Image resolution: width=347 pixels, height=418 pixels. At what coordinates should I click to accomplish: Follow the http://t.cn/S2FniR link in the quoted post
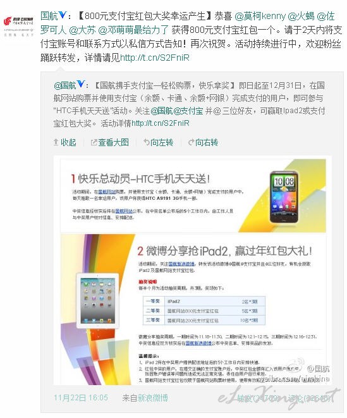point(161,123)
